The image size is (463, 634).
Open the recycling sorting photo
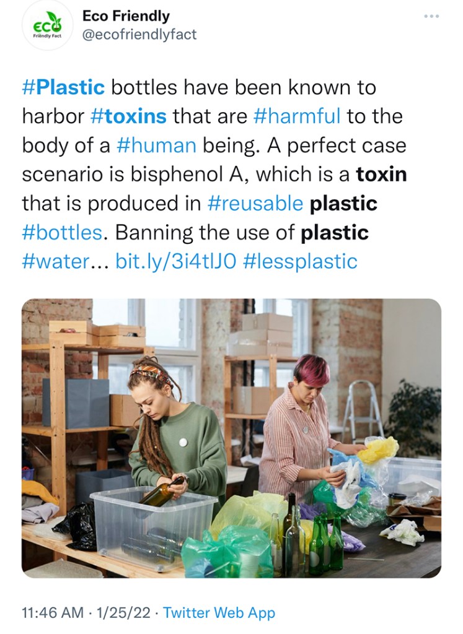(232, 438)
